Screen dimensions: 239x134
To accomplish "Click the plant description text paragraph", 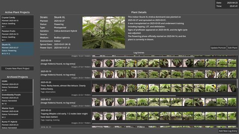I will pos(158,28).
